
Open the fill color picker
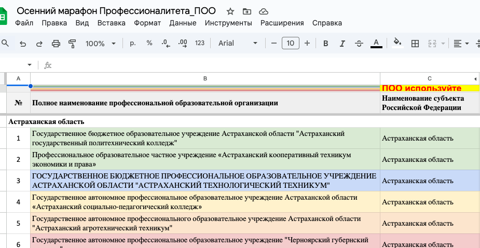(x=397, y=44)
